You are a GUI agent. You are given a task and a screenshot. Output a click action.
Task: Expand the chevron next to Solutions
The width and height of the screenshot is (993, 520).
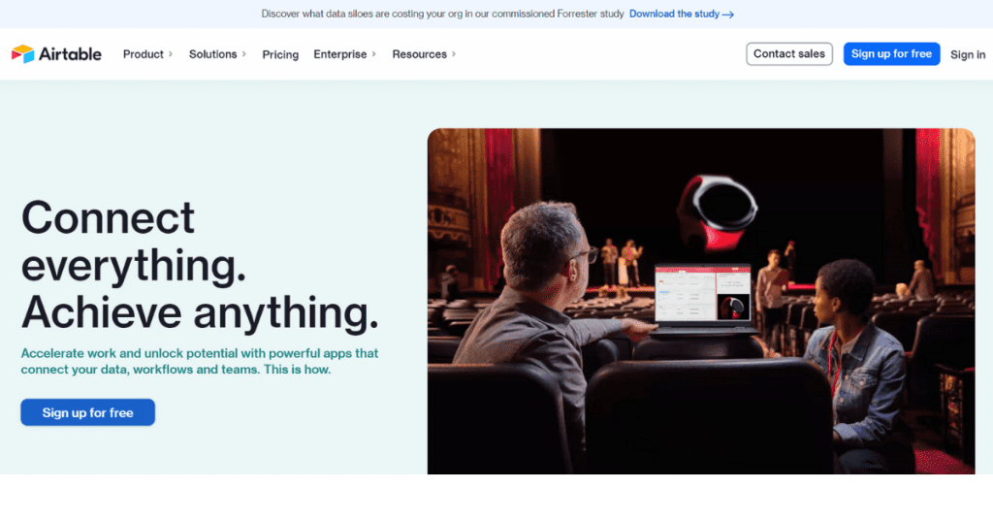coord(244,54)
